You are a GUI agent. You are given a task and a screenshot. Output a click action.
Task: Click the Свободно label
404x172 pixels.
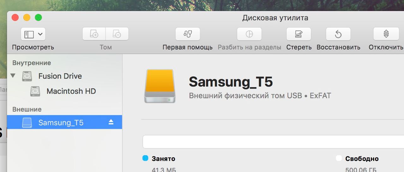pos(362,159)
